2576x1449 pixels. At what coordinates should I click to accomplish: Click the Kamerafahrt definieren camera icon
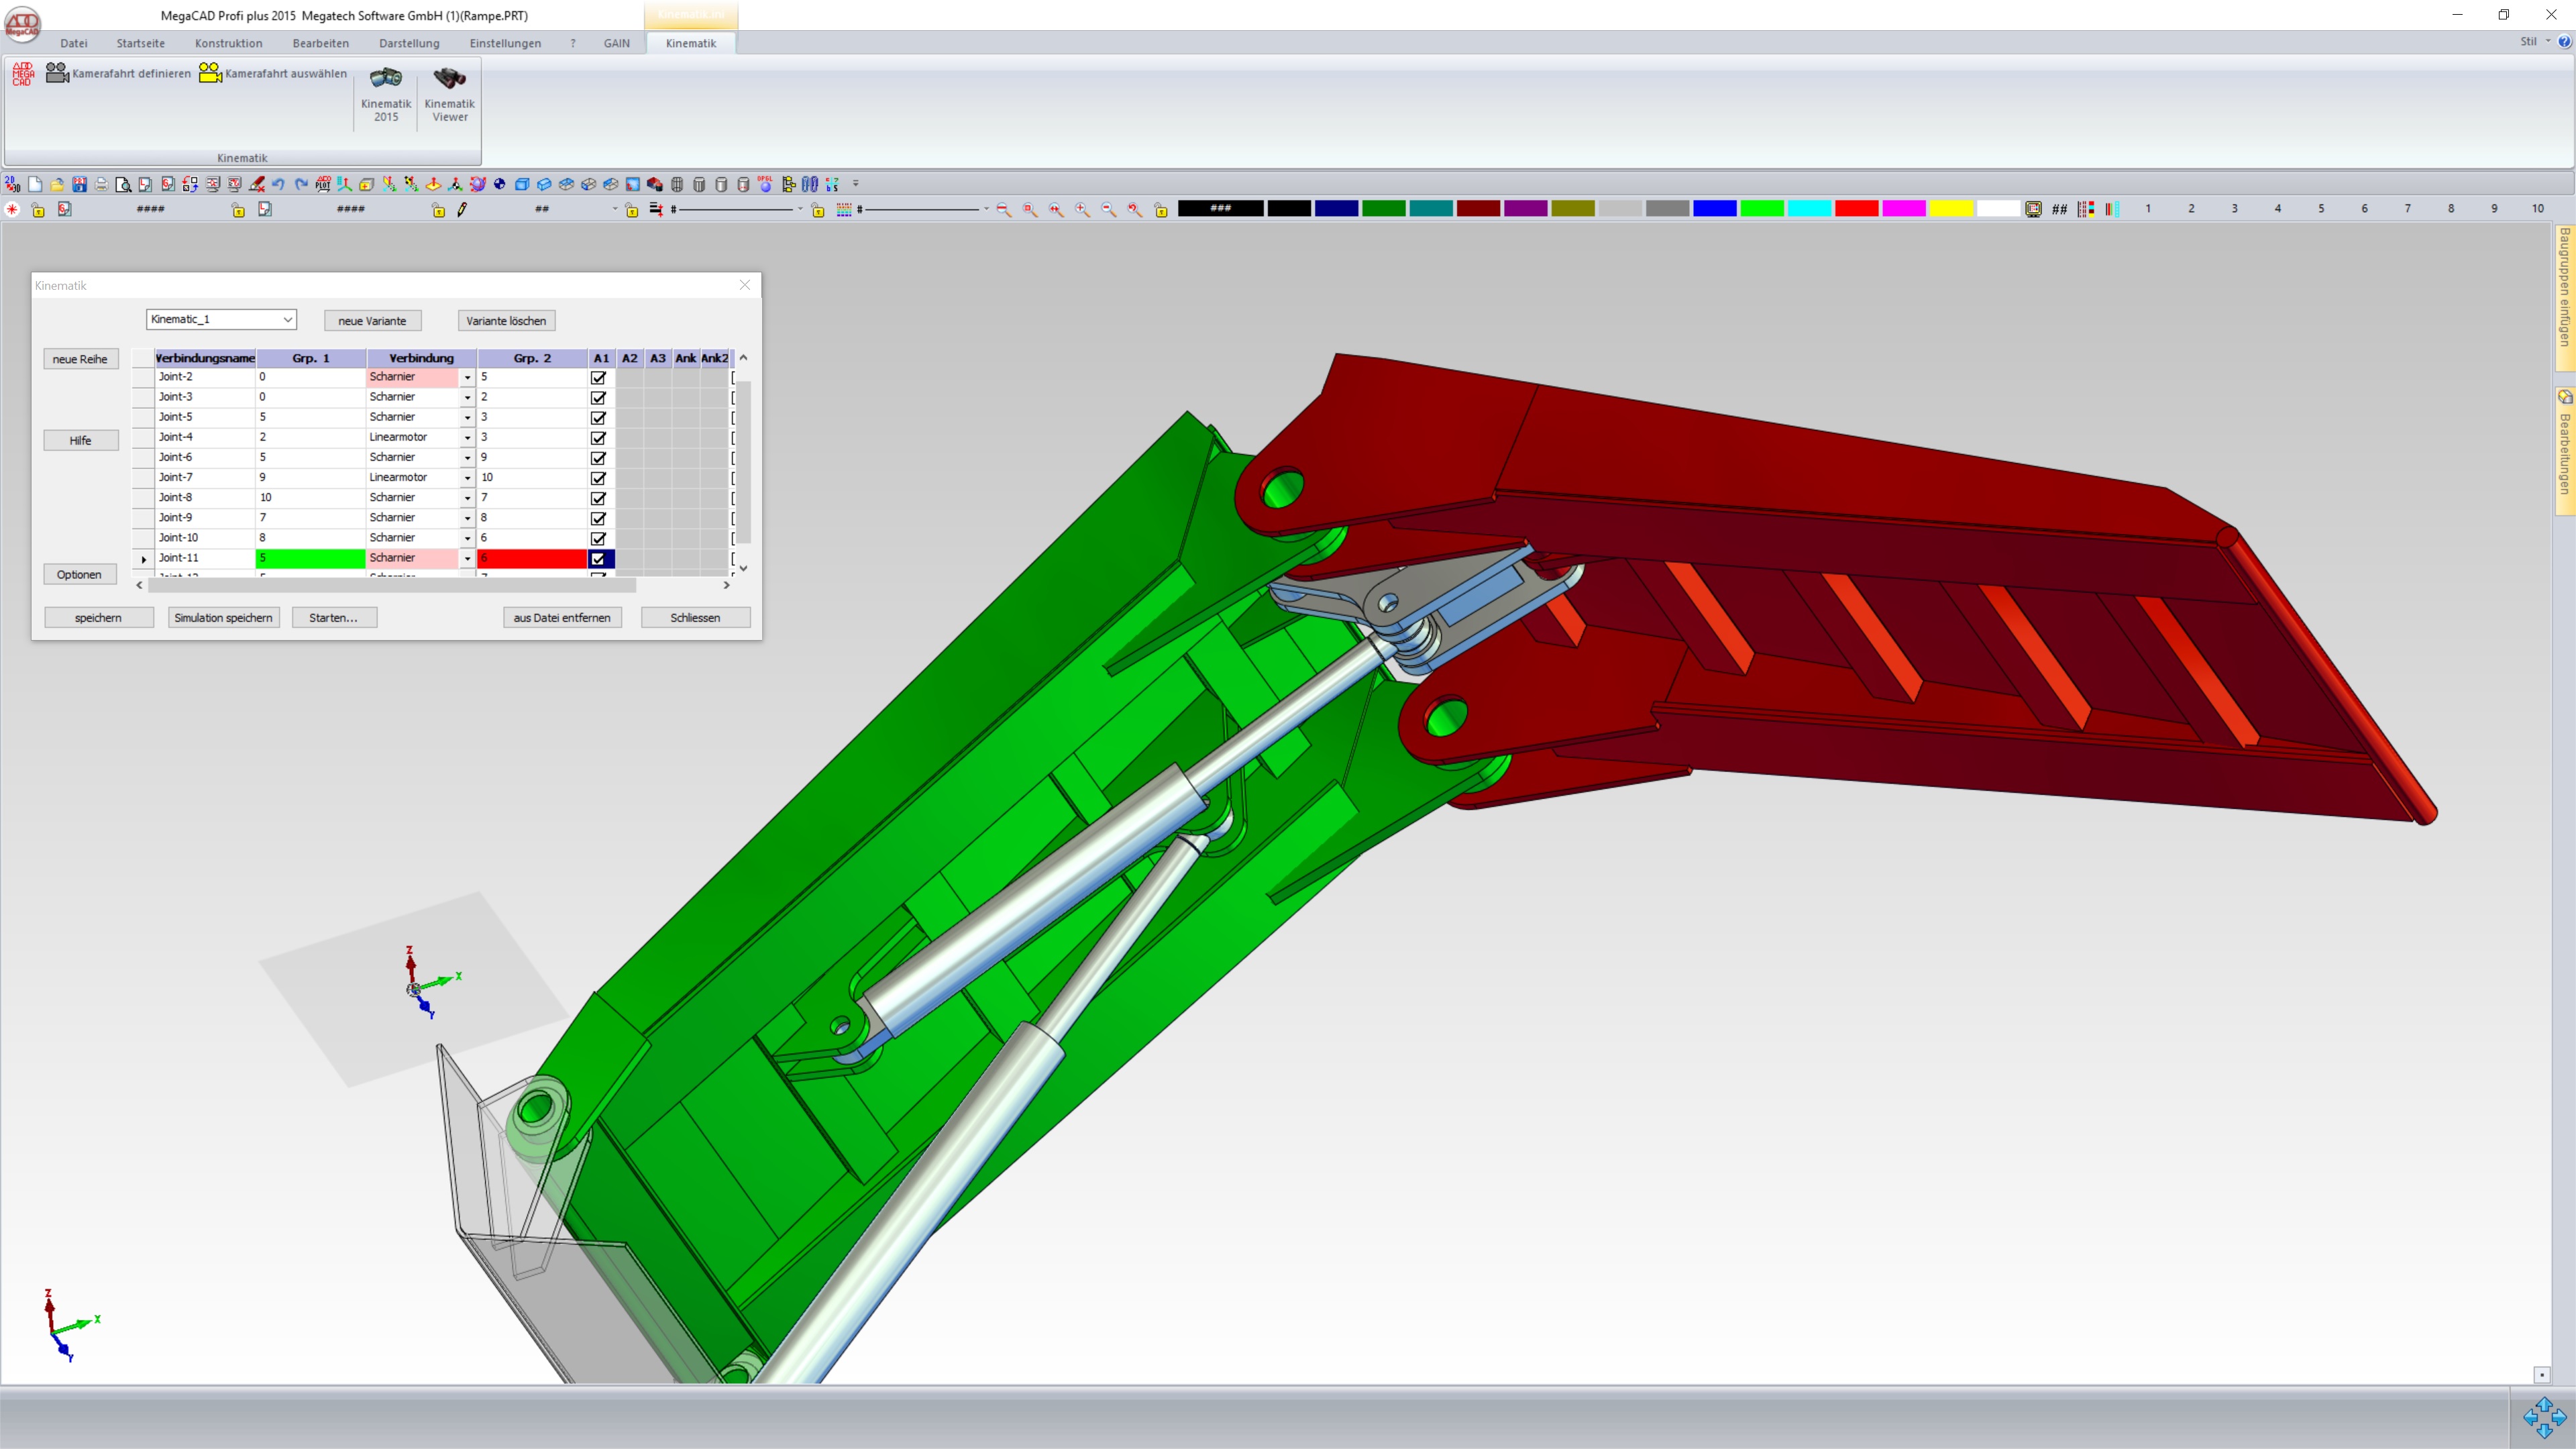(57, 73)
